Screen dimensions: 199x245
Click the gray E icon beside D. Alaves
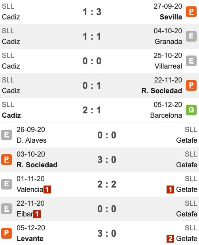(x=7, y=135)
